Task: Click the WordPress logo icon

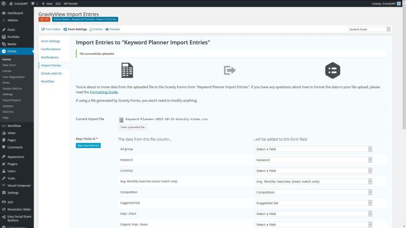Action: click(x=4, y=4)
